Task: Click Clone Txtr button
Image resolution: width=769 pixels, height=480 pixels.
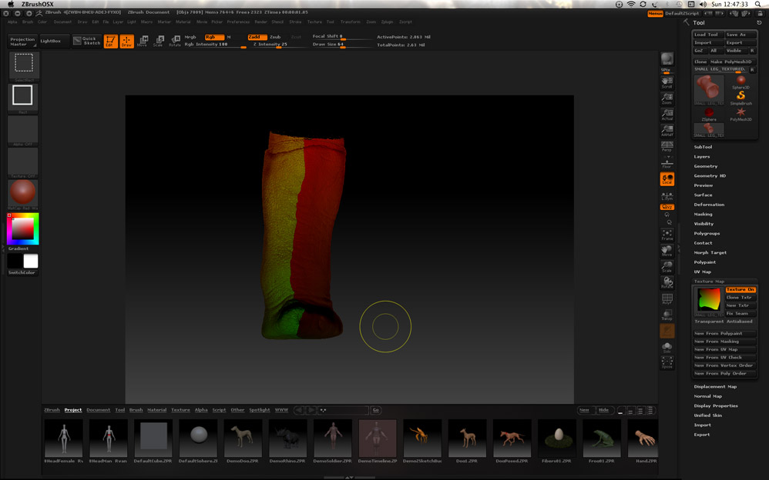Action: (740, 297)
